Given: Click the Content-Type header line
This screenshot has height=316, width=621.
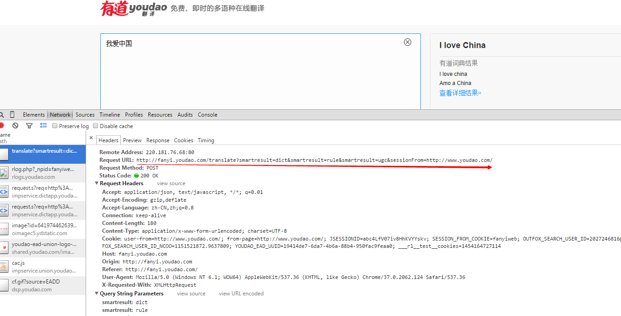Looking at the screenshot, I should [194, 231].
